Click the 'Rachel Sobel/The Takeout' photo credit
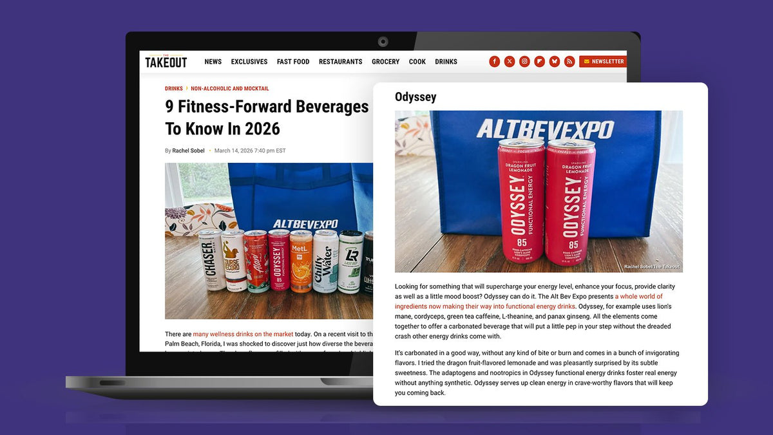 click(653, 266)
